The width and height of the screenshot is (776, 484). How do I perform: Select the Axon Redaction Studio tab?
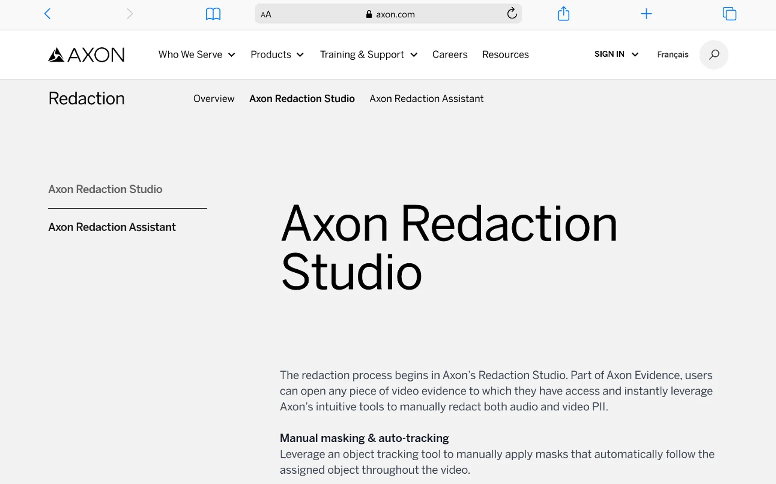tap(302, 99)
